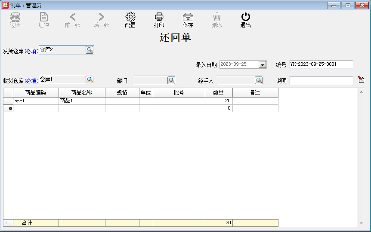
Task: Select the 数量 column header
Action: (x=219, y=93)
